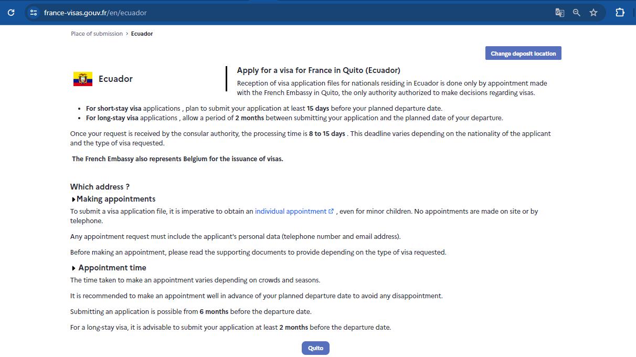
Task: Select the Ecuador breadcrumb item
Action: (x=142, y=34)
